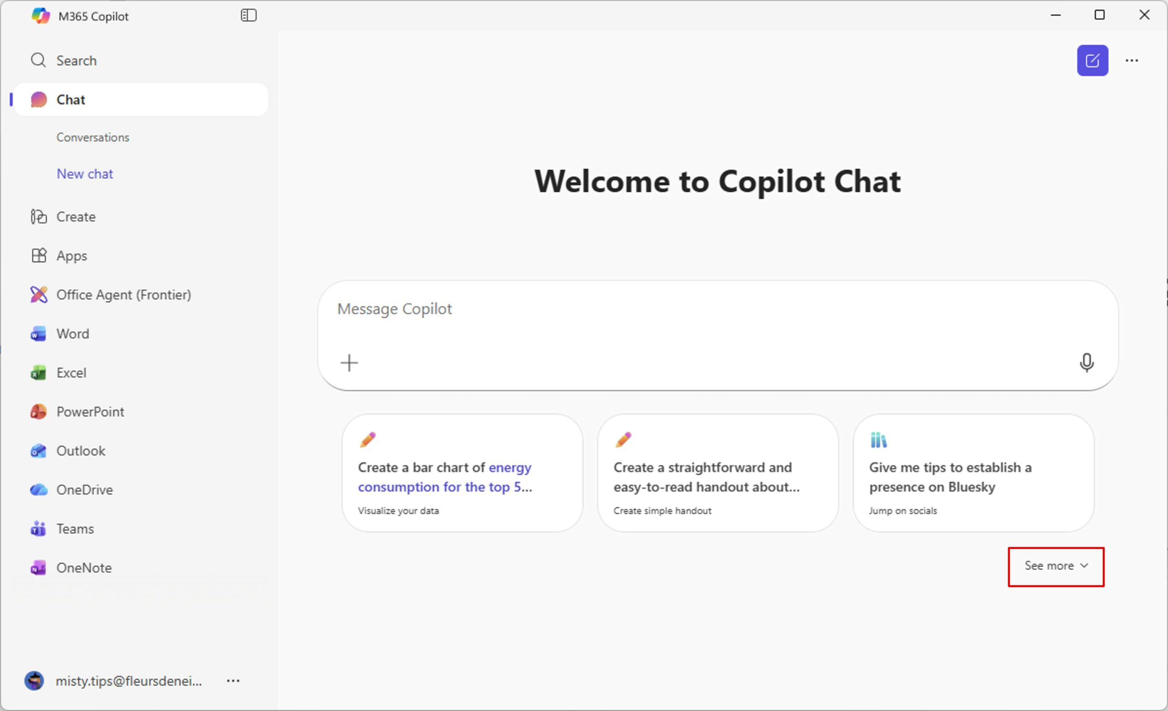
Task: Start a new chat with compose icon
Action: pos(1093,60)
